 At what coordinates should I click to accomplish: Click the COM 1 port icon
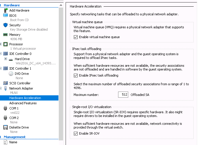5,108
